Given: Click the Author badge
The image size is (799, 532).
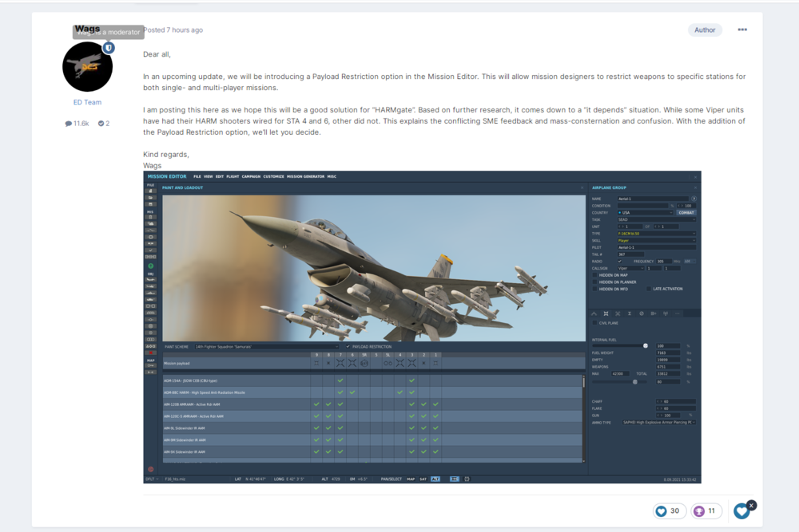Looking at the screenshot, I should coord(705,30).
